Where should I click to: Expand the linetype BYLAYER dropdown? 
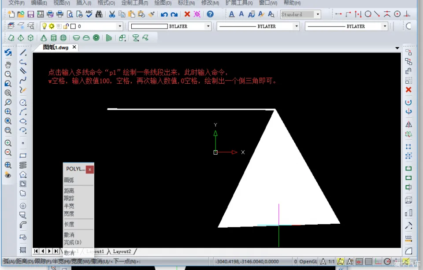coord(297,26)
